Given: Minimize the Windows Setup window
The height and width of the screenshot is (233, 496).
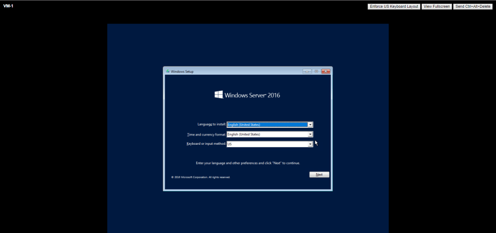Looking at the screenshot, I should coord(307,71).
